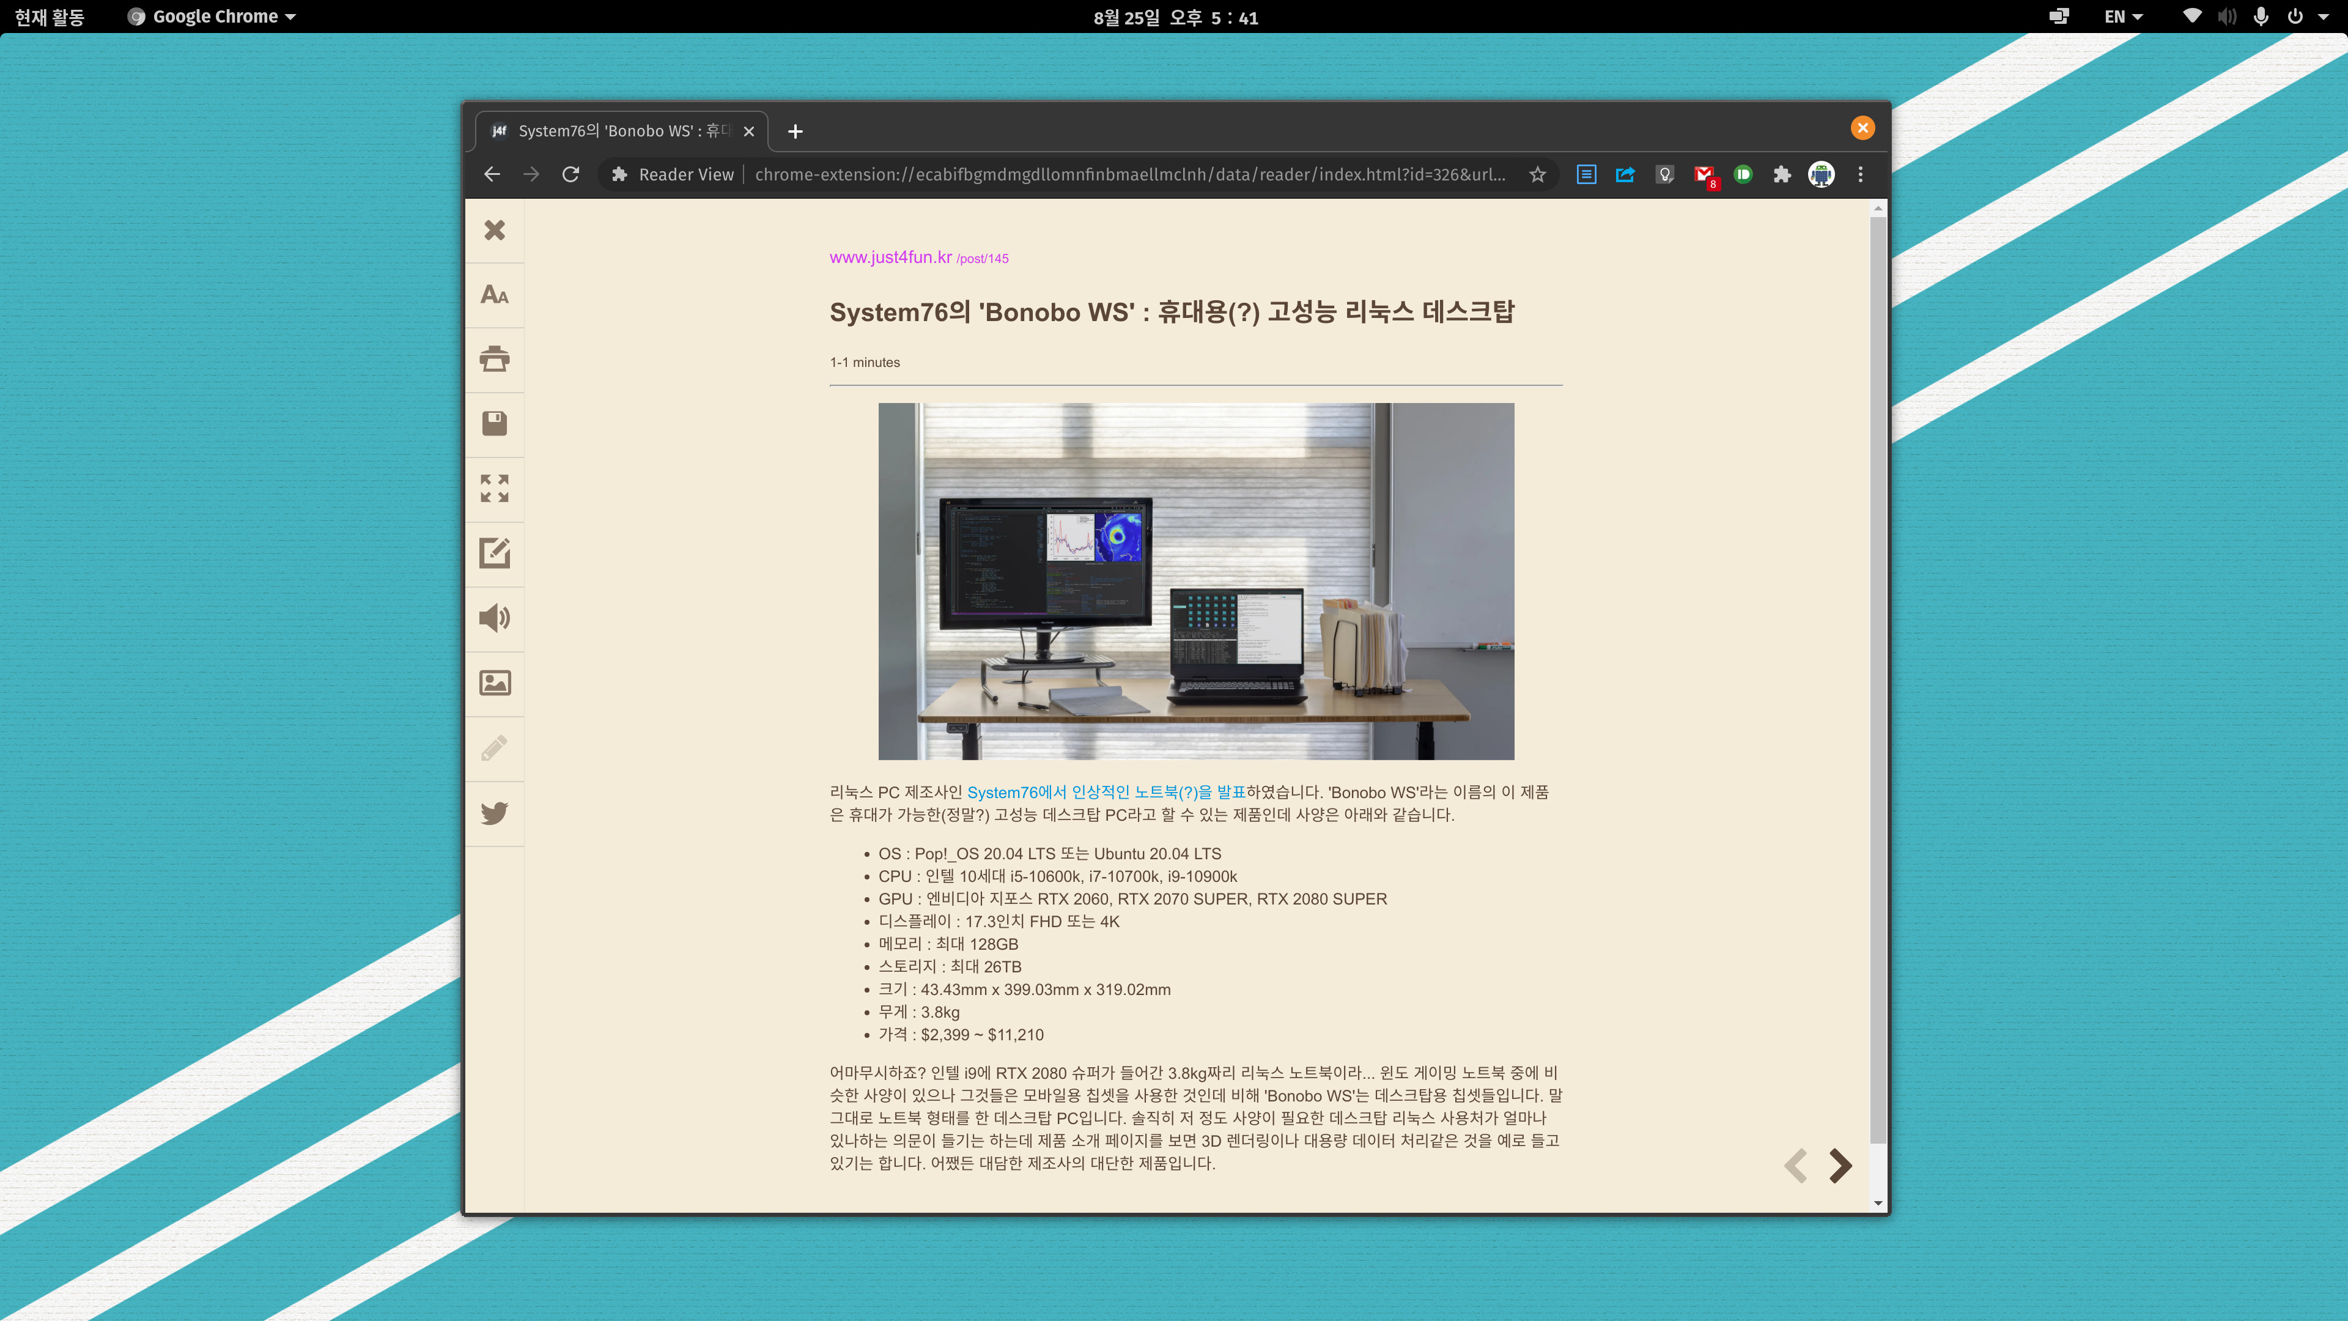Close Reader View with the X icon
Viewport: 2348px width, 1321px height.
click(495, 230)
